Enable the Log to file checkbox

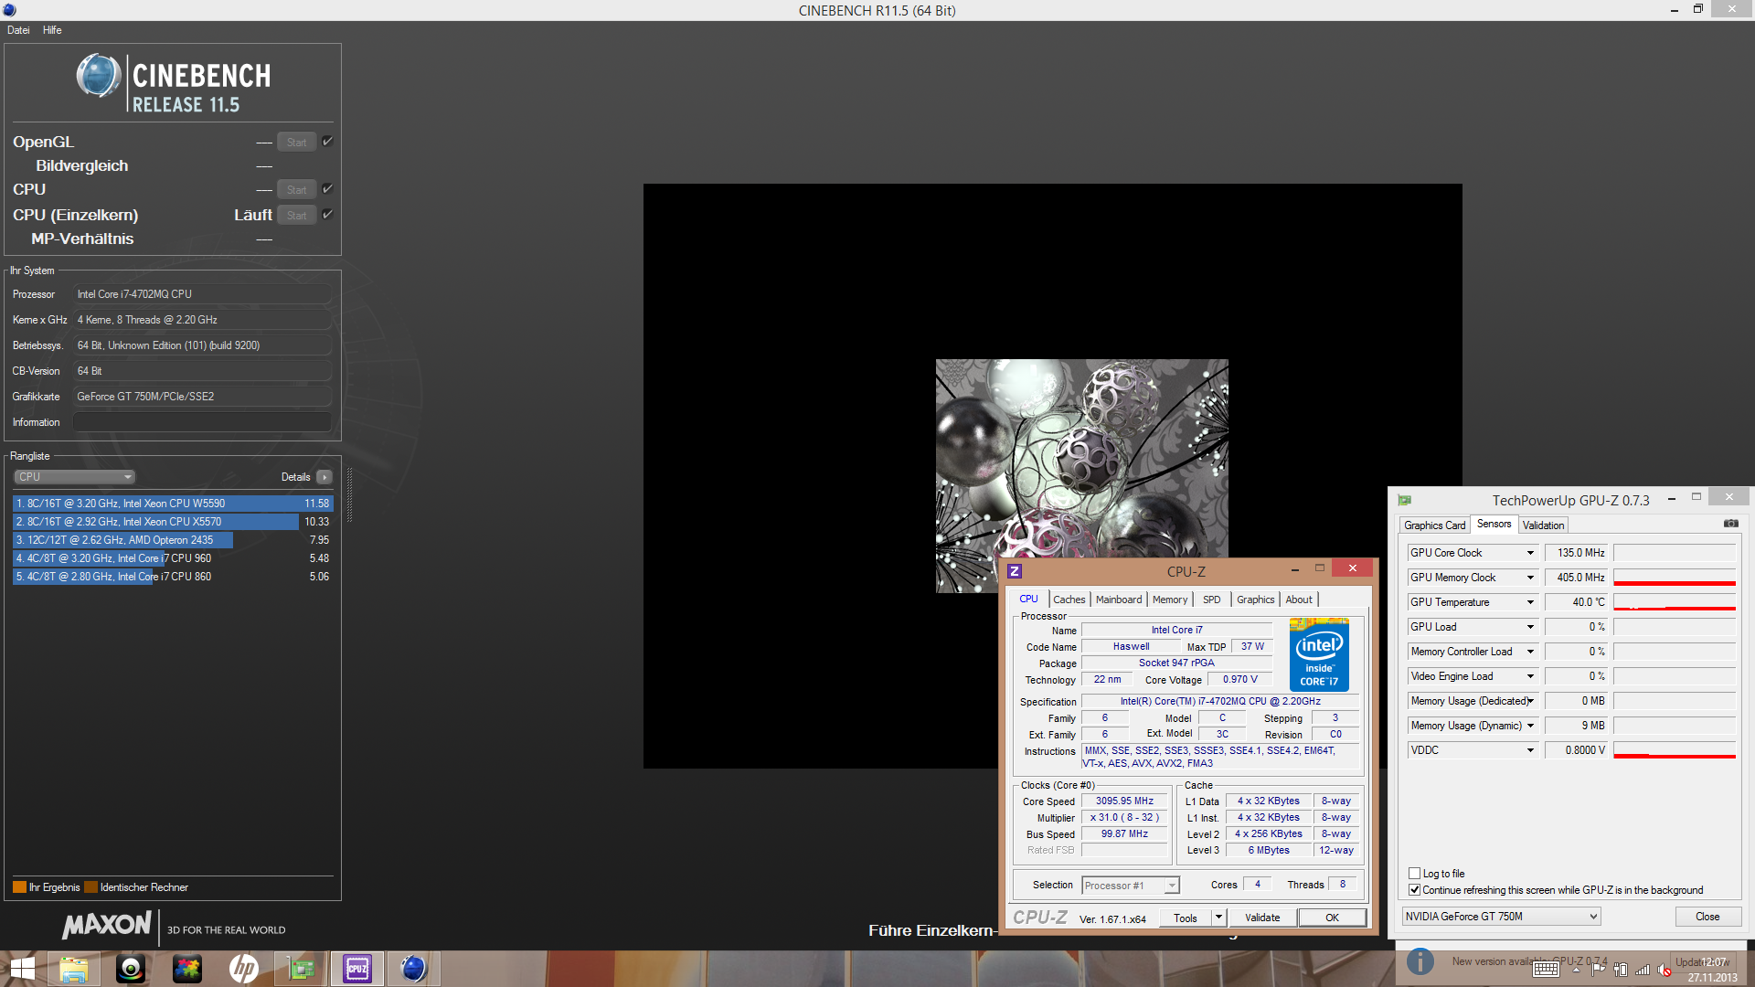[1414, 874]
